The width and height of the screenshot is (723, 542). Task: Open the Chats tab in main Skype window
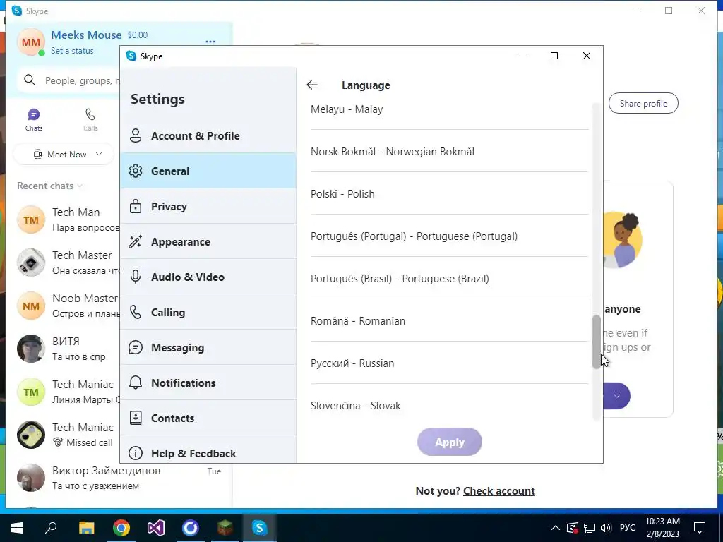point(34,120)
